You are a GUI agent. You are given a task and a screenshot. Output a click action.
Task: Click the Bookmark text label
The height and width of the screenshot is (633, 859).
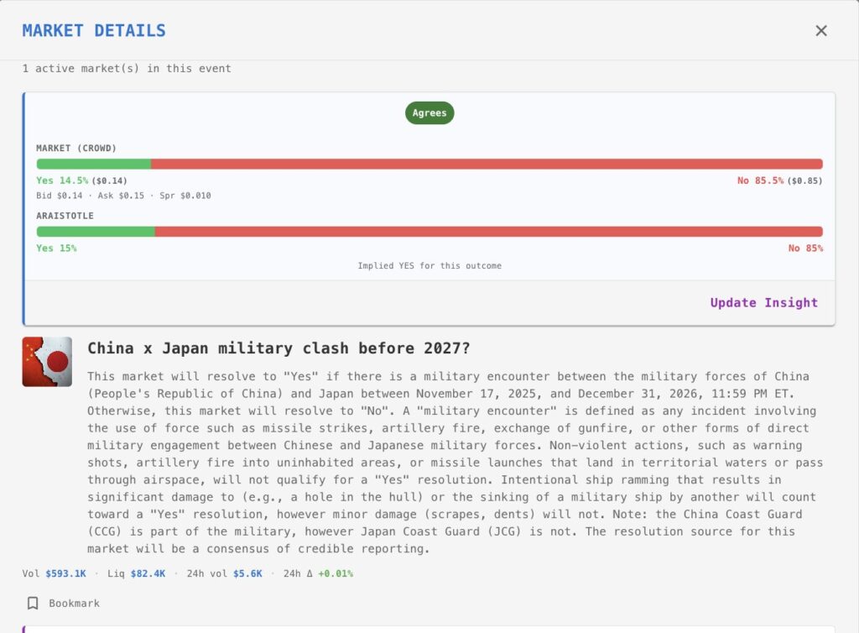tap(74, 604)
